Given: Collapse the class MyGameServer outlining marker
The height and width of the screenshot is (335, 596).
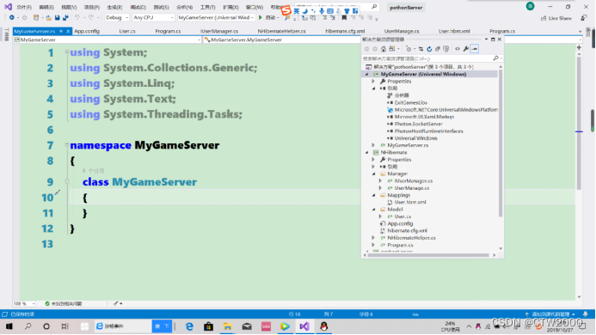Looking at the screenshot, I should tap(67, 181).
